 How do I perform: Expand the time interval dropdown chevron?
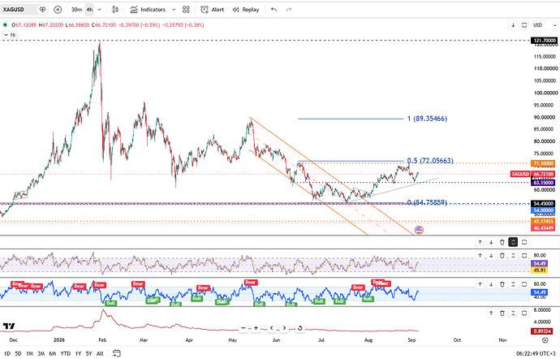tap(100, 10)
